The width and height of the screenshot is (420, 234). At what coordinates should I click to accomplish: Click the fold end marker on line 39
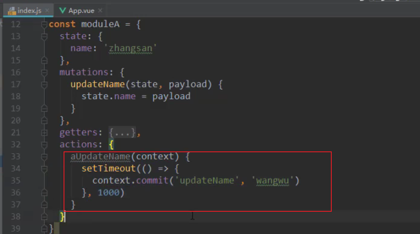click(x=44, y=229)
